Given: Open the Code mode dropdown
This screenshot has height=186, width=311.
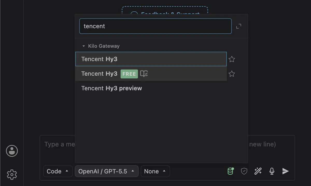Looking at the screenshot, I should [58, 171].
